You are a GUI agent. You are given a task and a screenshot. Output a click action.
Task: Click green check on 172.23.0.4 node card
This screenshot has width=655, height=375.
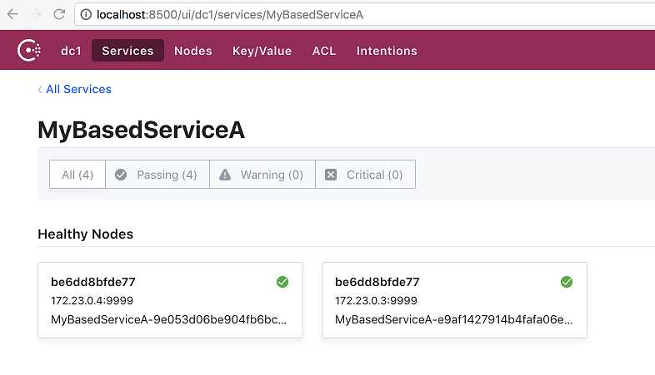(282, 282)
